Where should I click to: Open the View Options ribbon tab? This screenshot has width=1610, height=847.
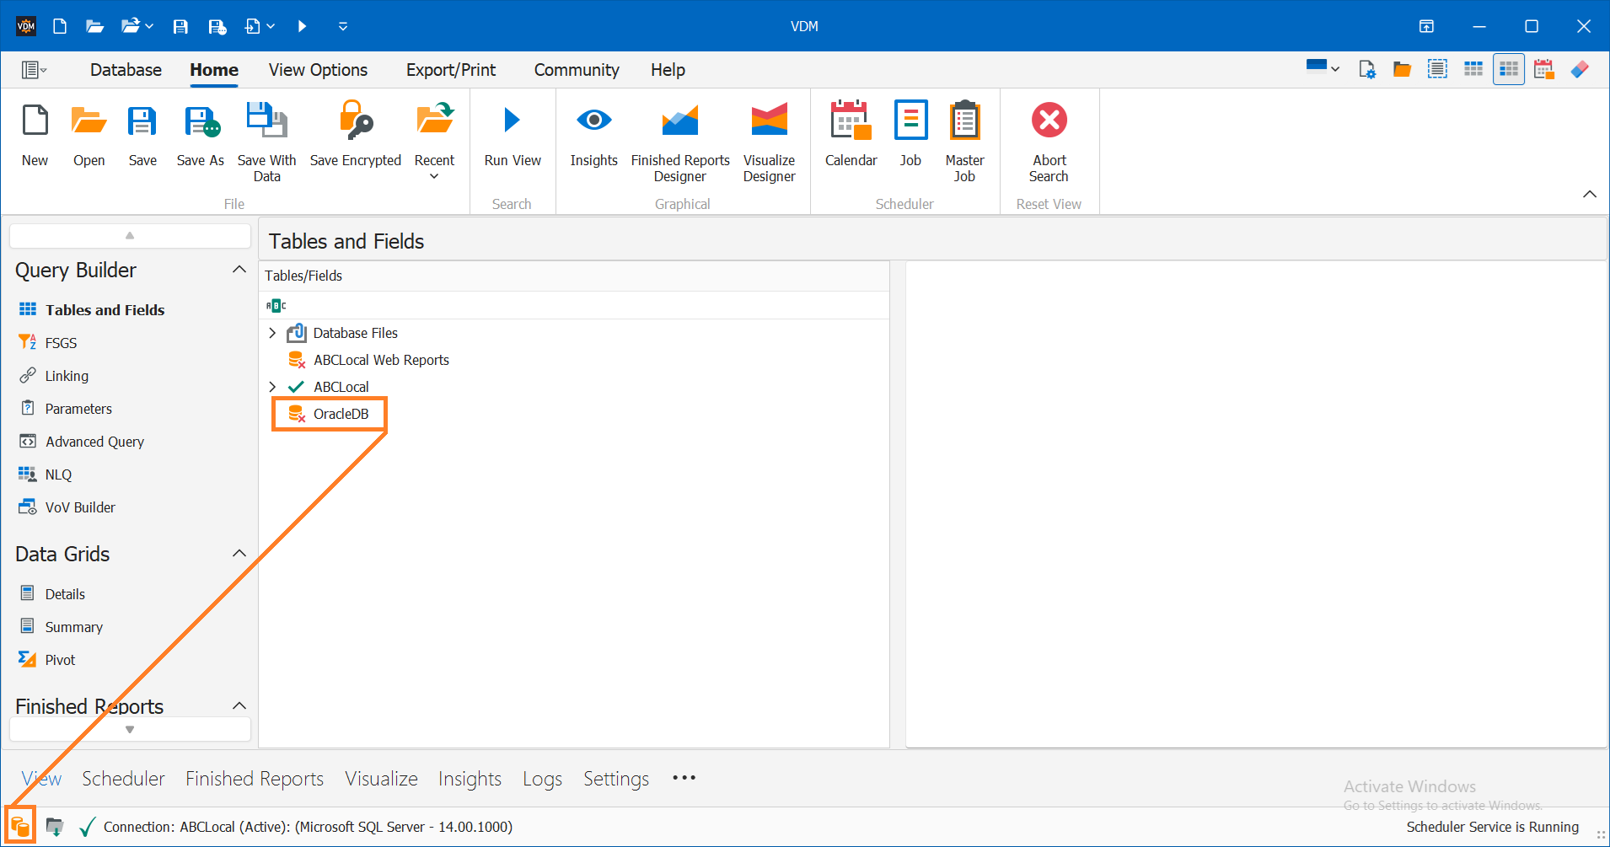point(318,70)
